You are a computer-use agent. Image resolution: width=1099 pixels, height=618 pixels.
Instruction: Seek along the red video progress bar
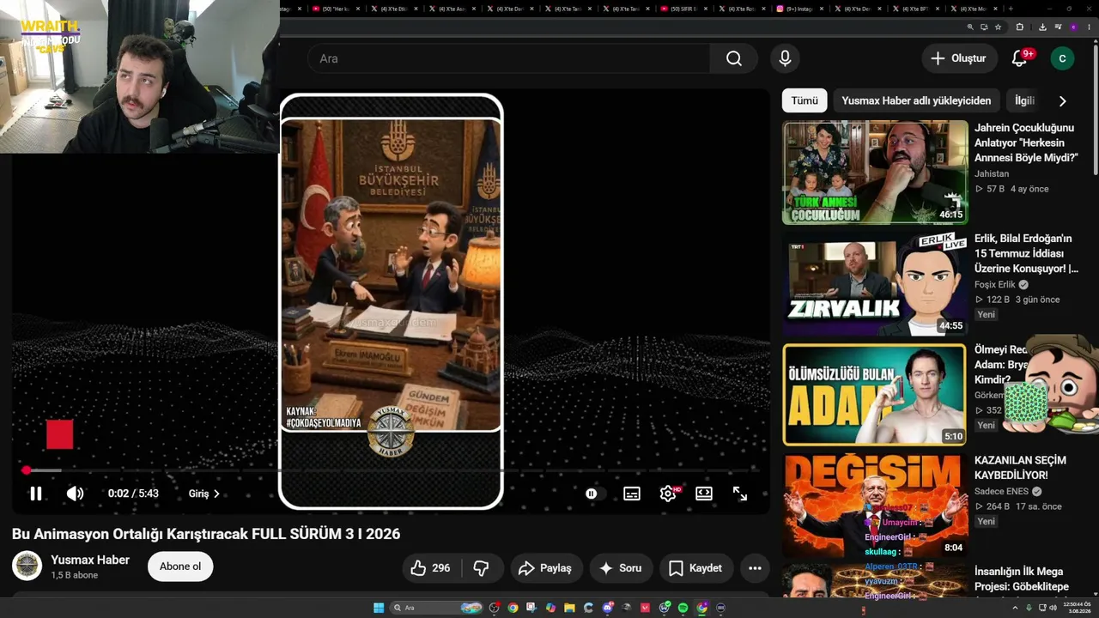pyautogui.click(x=391, y=470)
